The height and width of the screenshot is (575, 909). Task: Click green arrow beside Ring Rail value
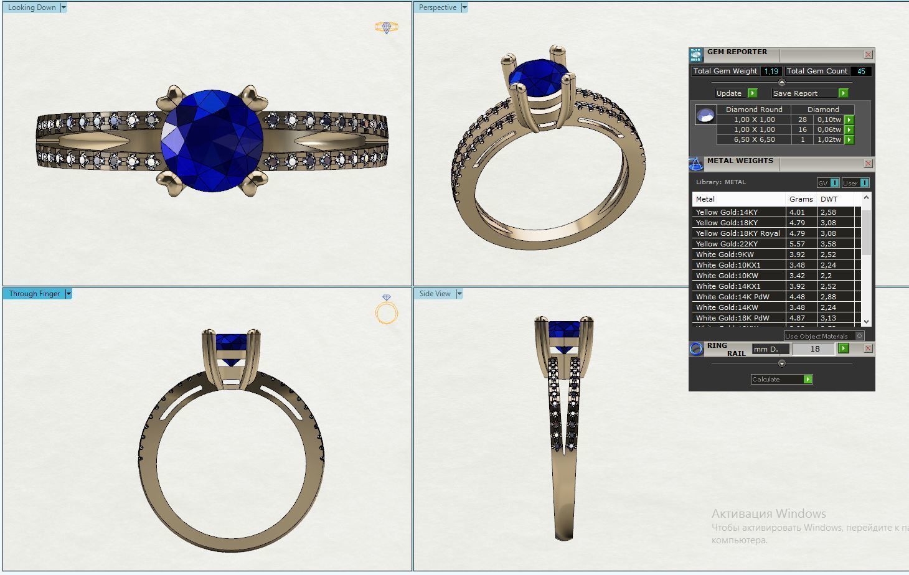844,348
